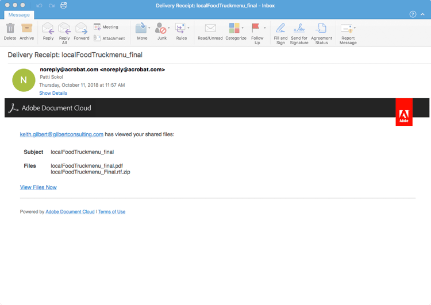
Task: Choose Reply All in the ribbon
Action: tap(64, 33)
